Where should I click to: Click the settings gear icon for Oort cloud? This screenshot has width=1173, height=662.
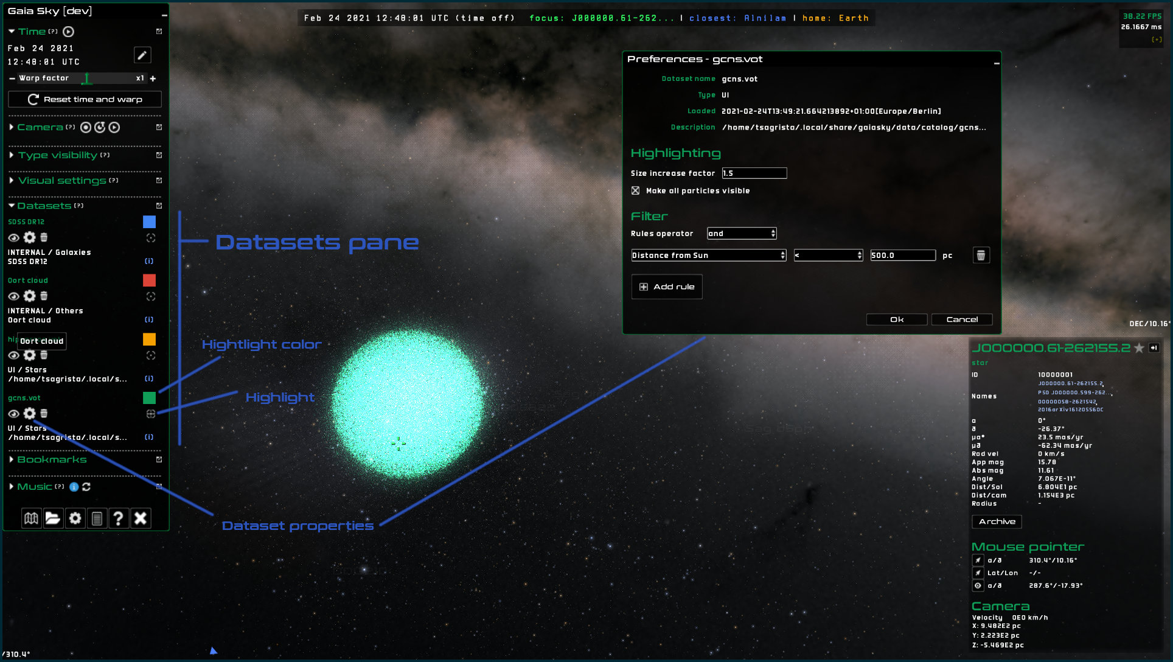(30, 296)
